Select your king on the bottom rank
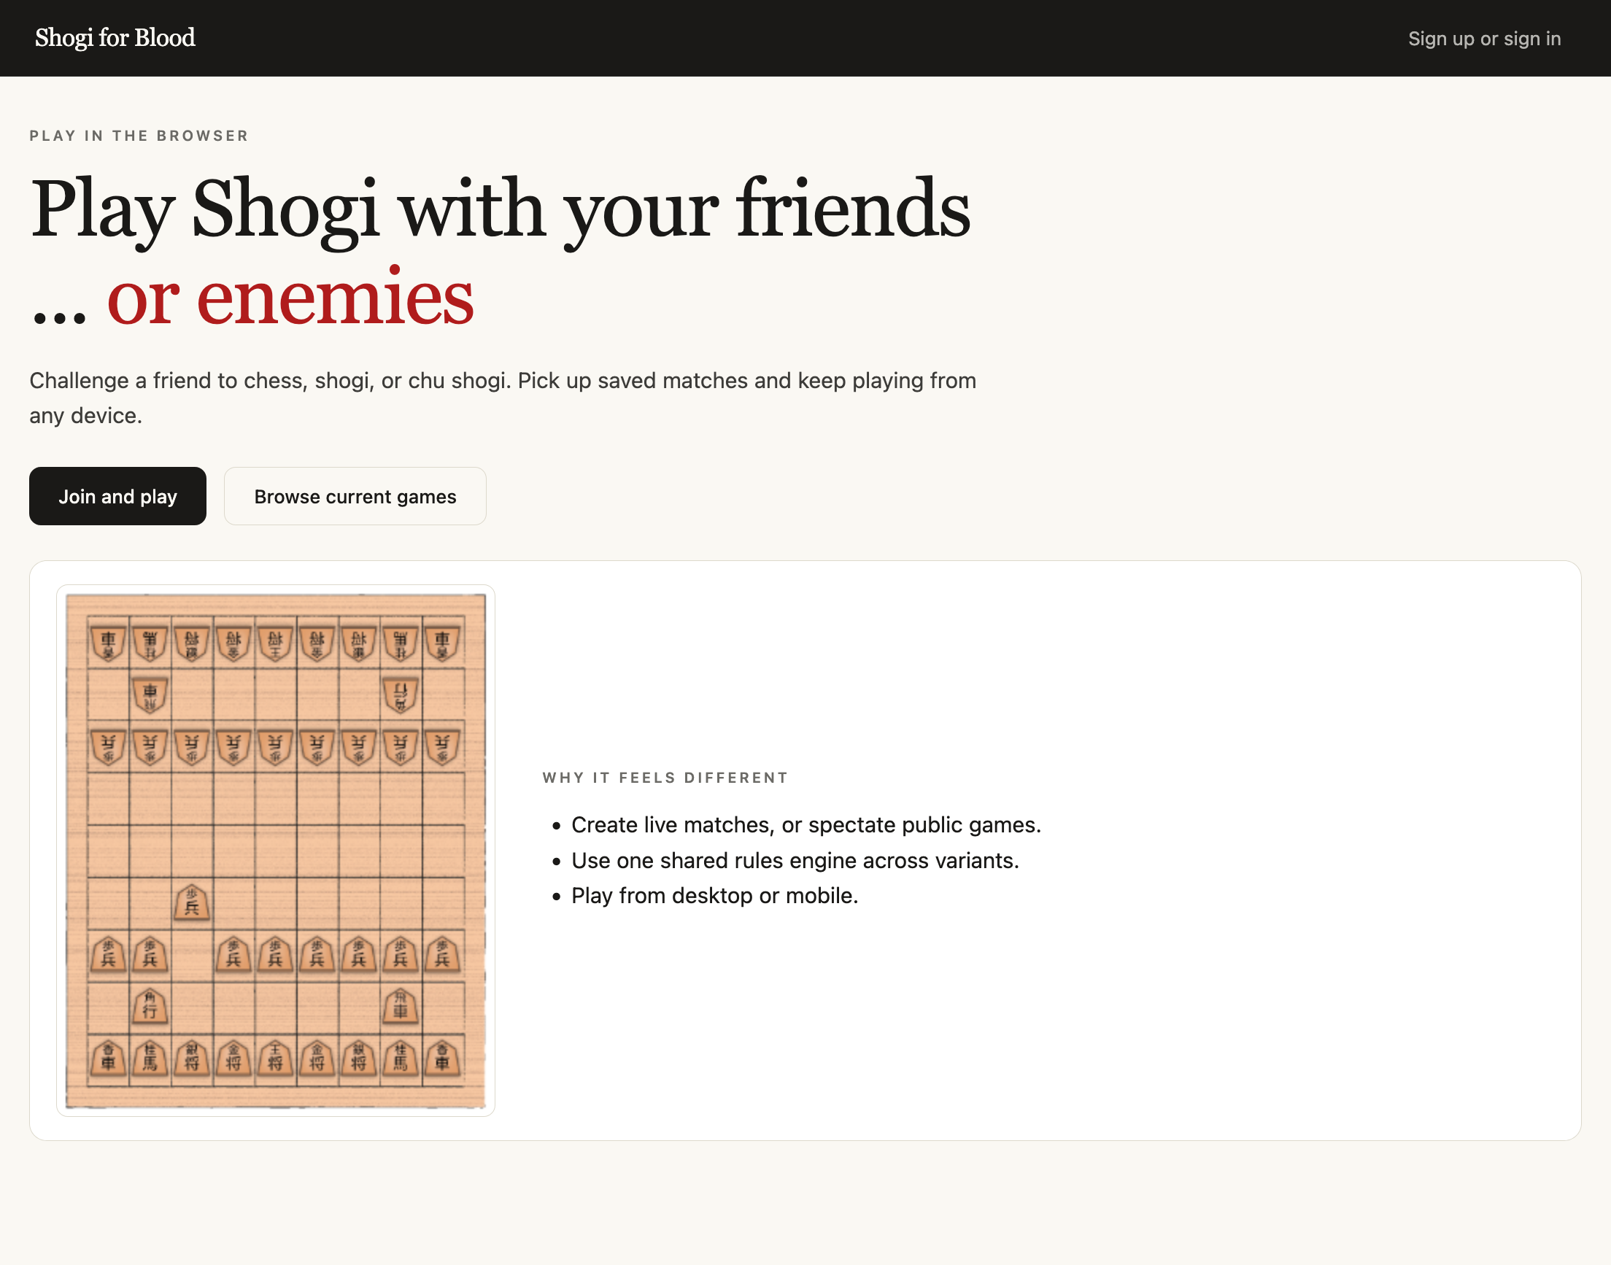This screenshot has width=1611, height=1265. click(275, 1059)
